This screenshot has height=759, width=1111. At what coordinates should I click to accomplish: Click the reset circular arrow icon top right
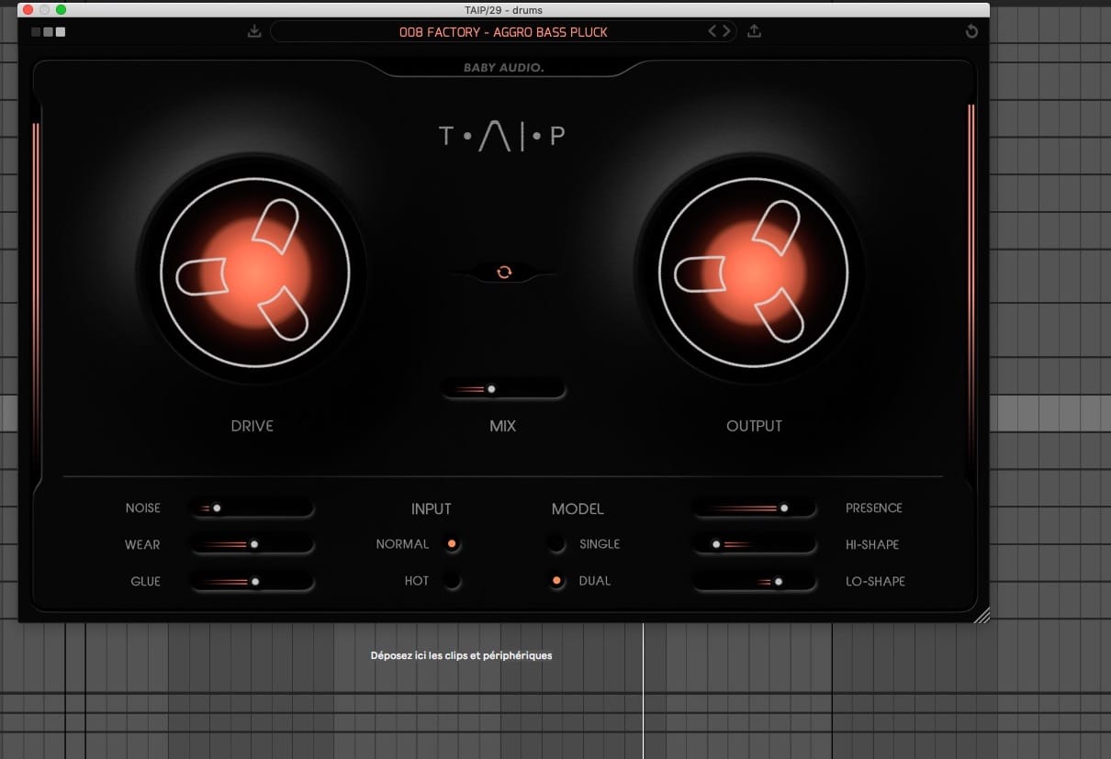971,30
